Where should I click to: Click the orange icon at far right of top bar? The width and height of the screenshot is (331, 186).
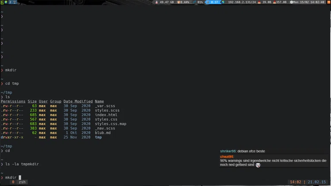coord(329,2)
